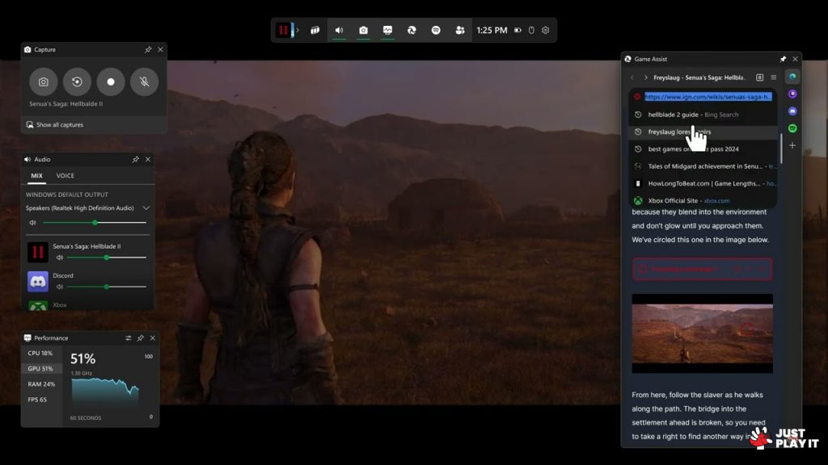Open Twitch in the Game Assist sidebar
This screenshot has height=465, width=828.
(792, 94)
